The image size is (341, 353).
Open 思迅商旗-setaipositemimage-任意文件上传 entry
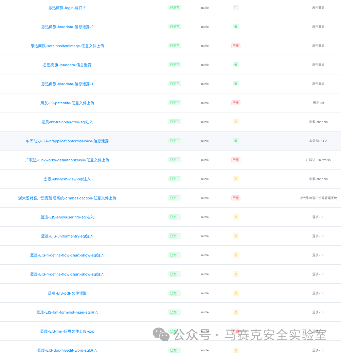tap(67, 46)
